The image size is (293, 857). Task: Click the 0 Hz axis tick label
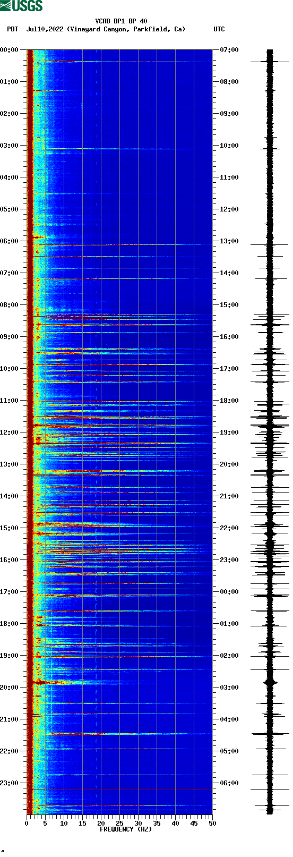[x=27, y=824]
